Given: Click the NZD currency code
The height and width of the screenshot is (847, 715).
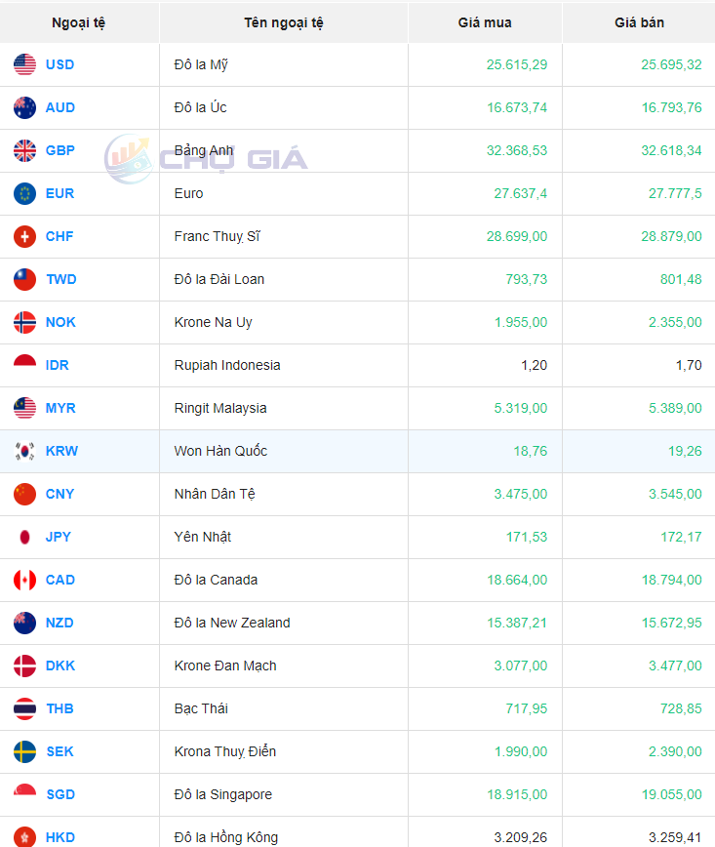Looking at the screenshot, I should pos(60,623).
